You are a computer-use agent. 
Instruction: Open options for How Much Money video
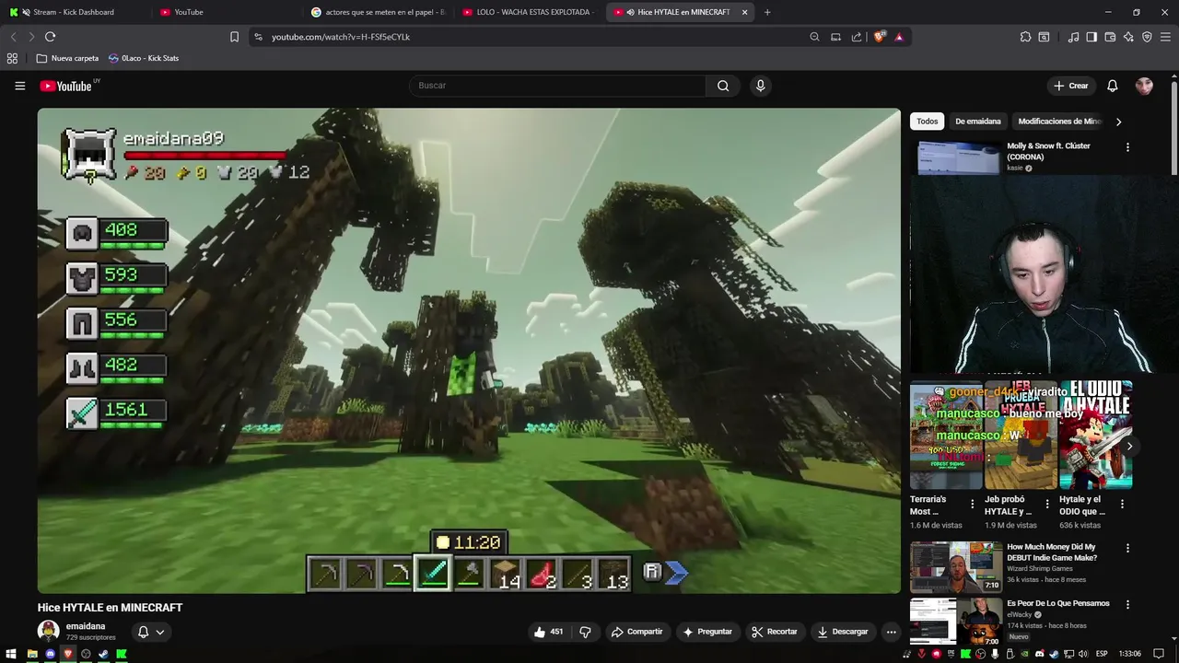point(1127,548)
